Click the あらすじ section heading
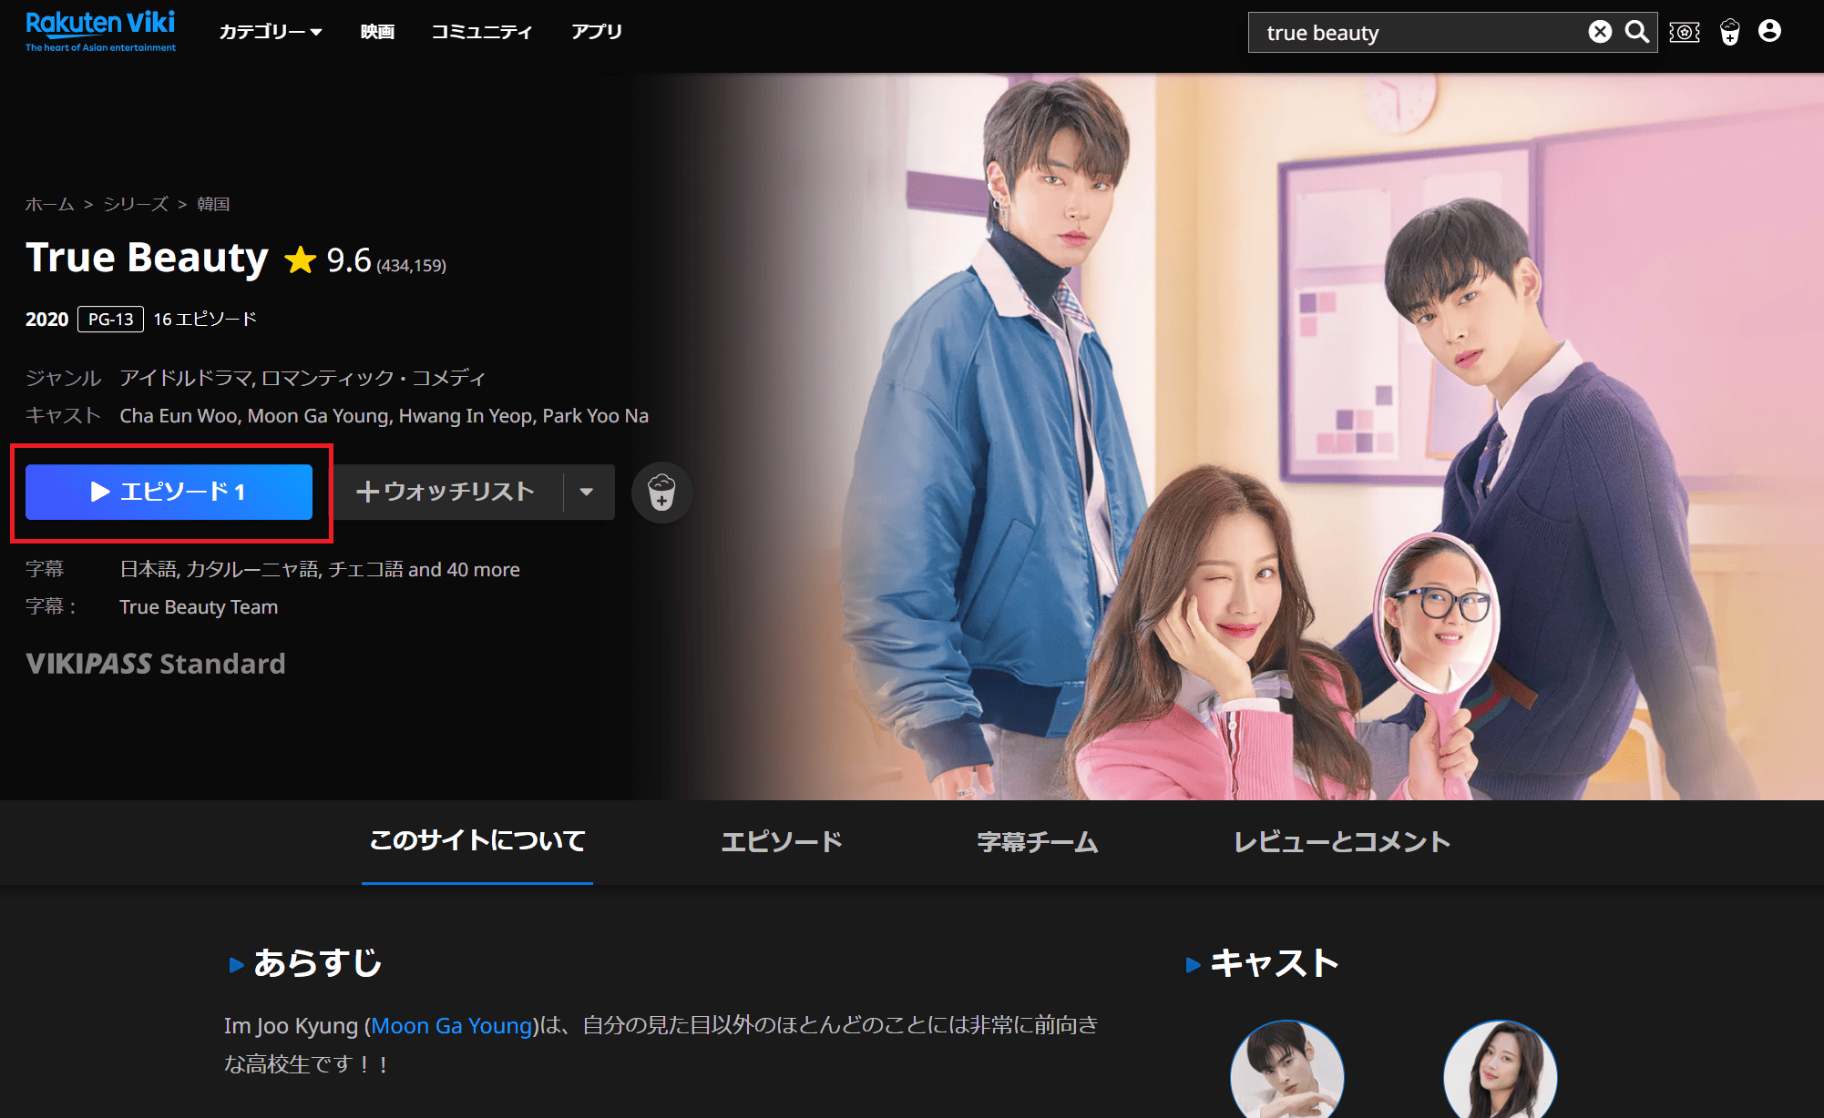 [x=317, y=963]
